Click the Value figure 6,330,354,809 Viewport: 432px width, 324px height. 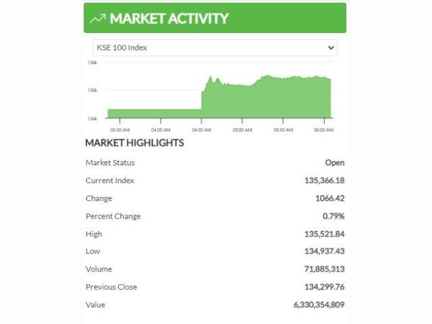coord(319,305)
